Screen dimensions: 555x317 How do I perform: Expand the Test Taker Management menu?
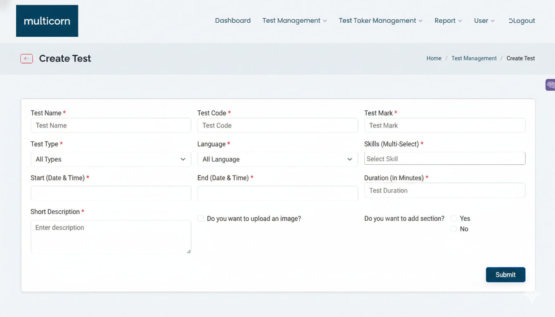(380, 21)
